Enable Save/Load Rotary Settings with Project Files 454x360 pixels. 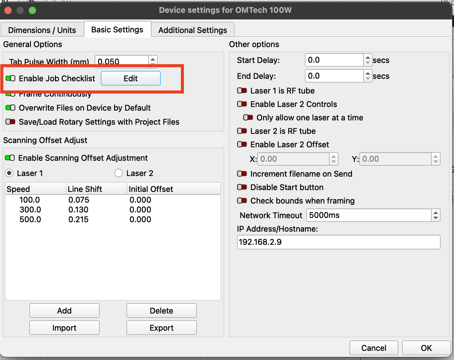[x=11, y=122]
